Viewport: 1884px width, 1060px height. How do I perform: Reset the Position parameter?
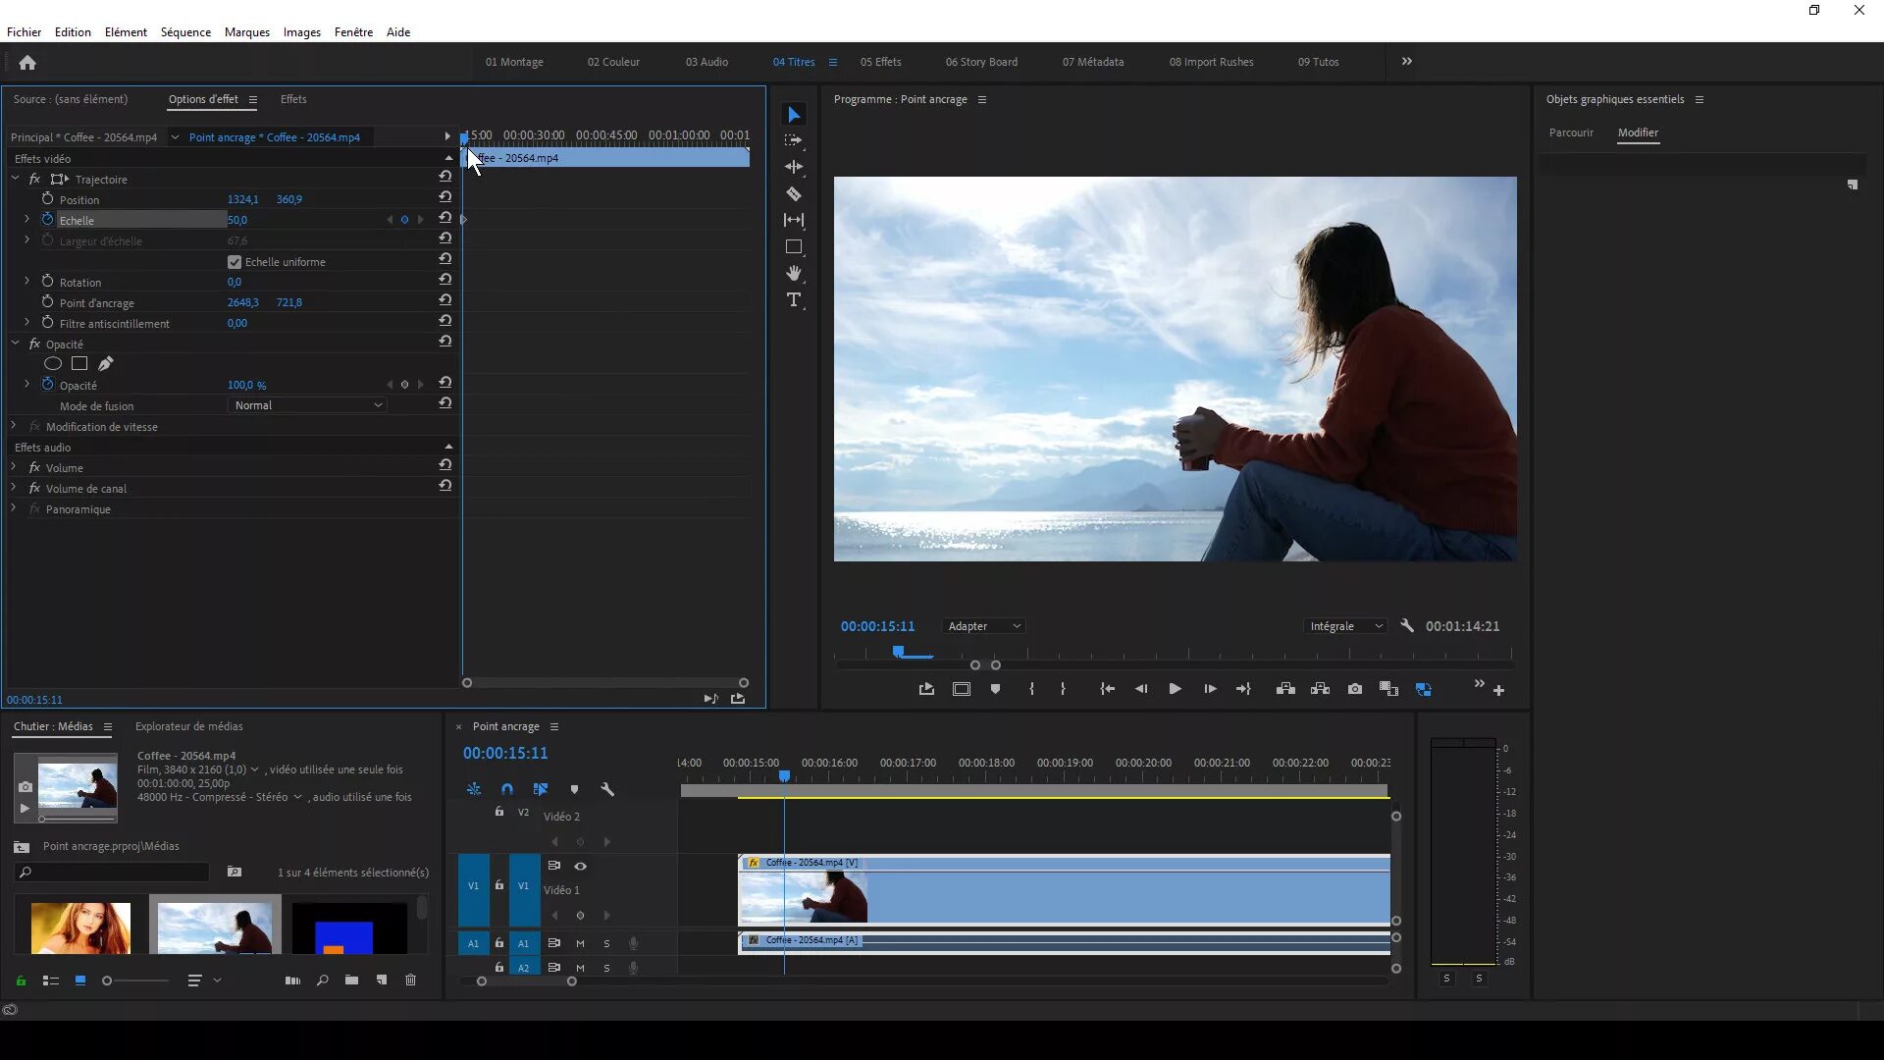(445, 197)
